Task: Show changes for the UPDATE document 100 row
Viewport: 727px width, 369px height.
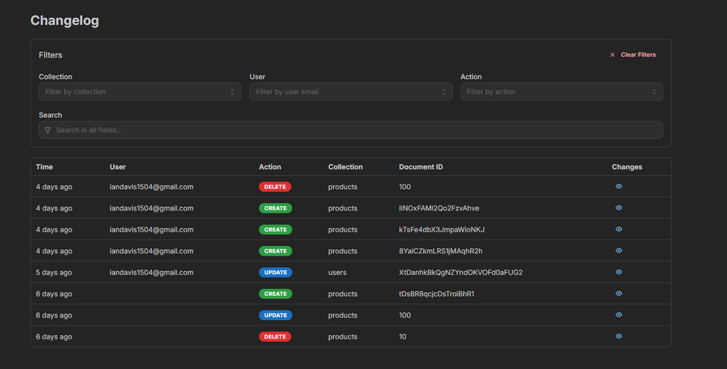Action: (618, 315)
